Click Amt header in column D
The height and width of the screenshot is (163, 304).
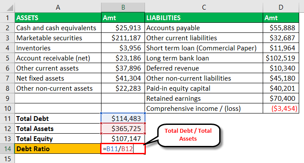click(281, 18)
